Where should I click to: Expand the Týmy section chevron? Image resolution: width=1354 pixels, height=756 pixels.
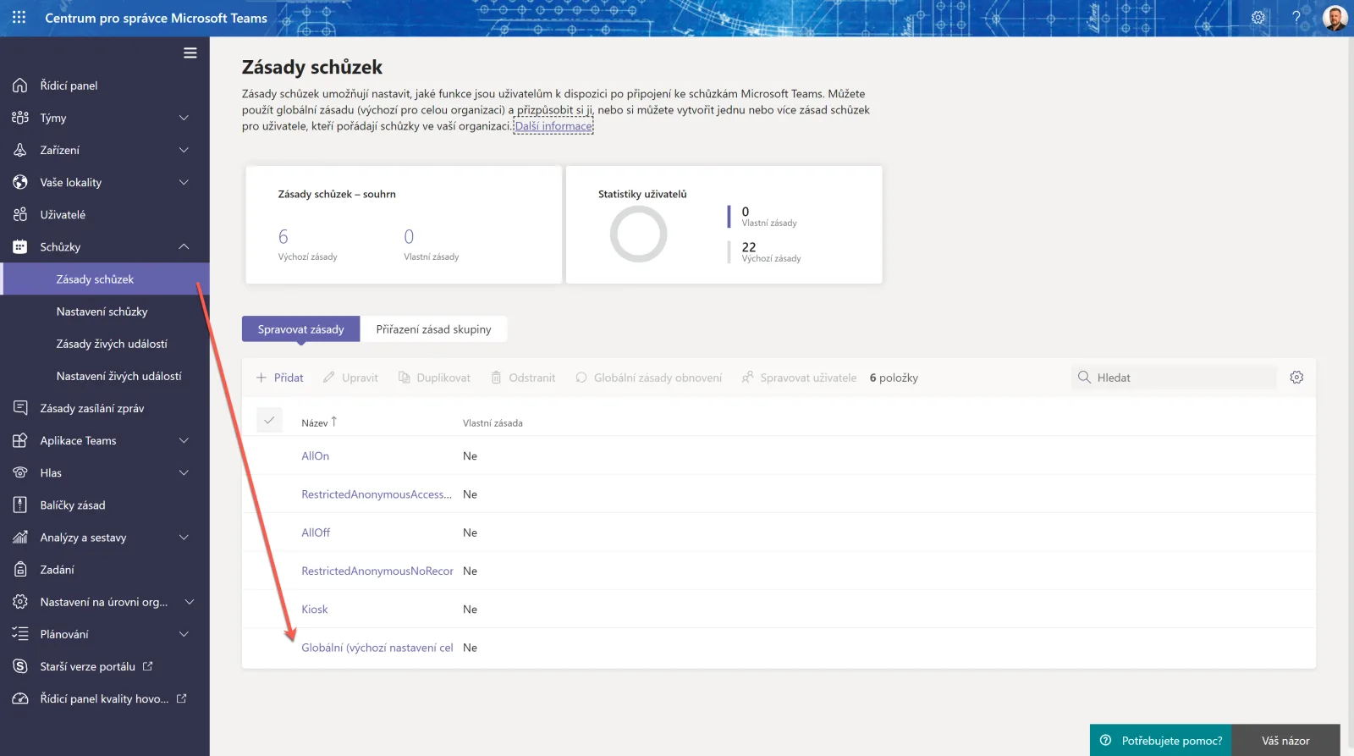tap(184, 118)
